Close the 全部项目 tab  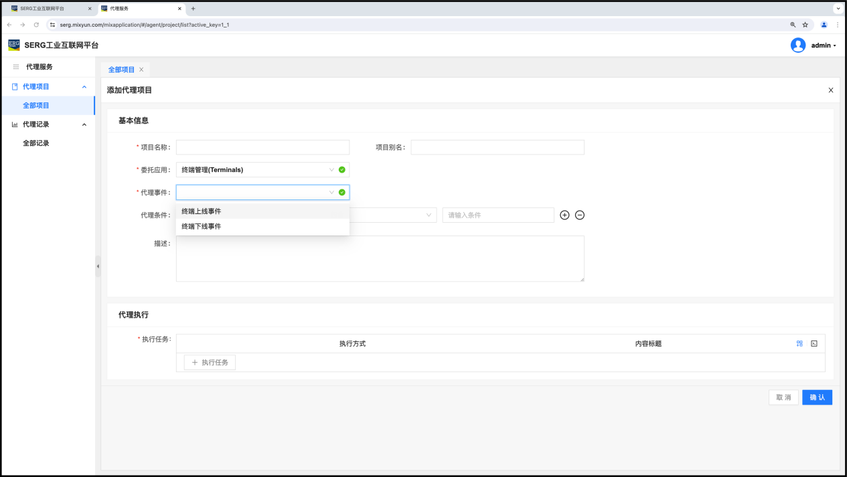pos(141,70)
